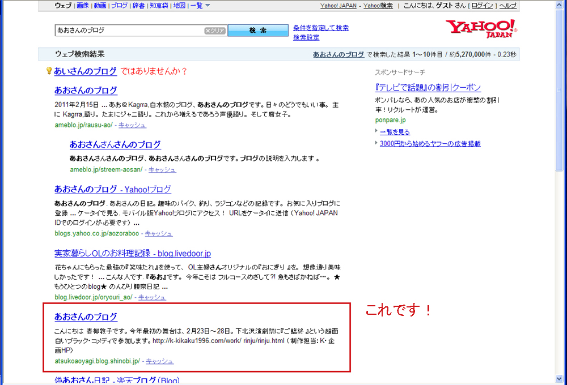
Task: Click the スポンサードサーチ label
Action: tap(400, 72)
